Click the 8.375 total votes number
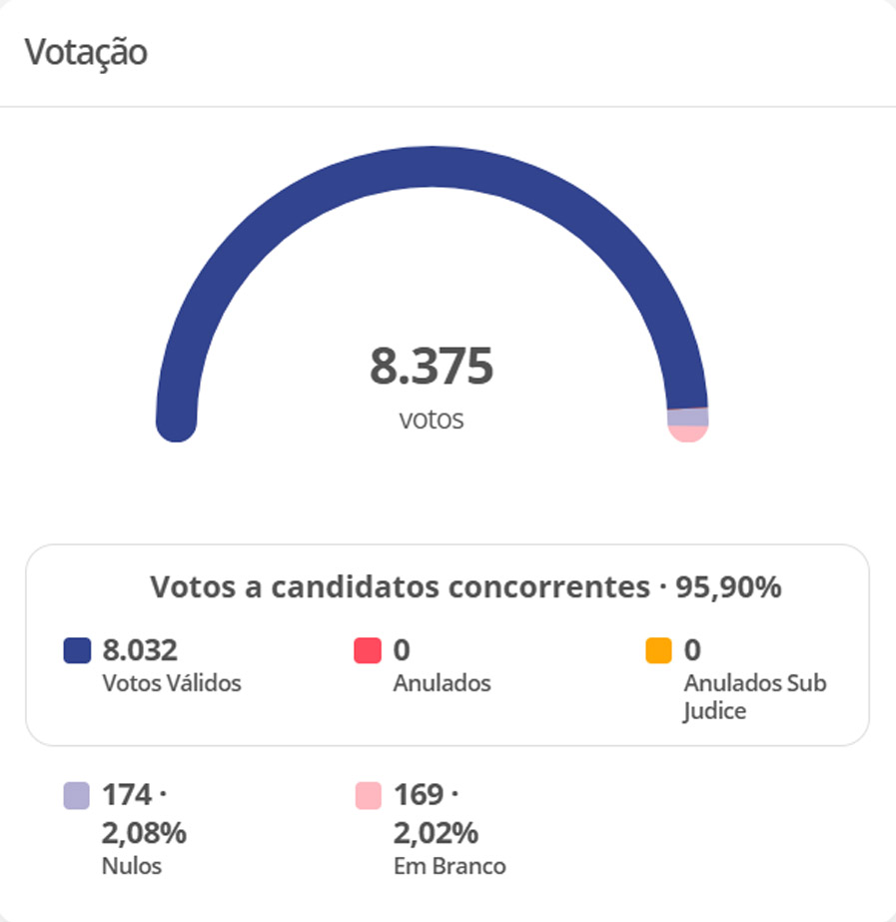The image size is (896, 922). pos(432,367)
